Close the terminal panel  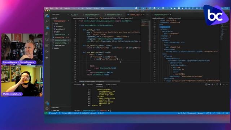tap(227, 84)
